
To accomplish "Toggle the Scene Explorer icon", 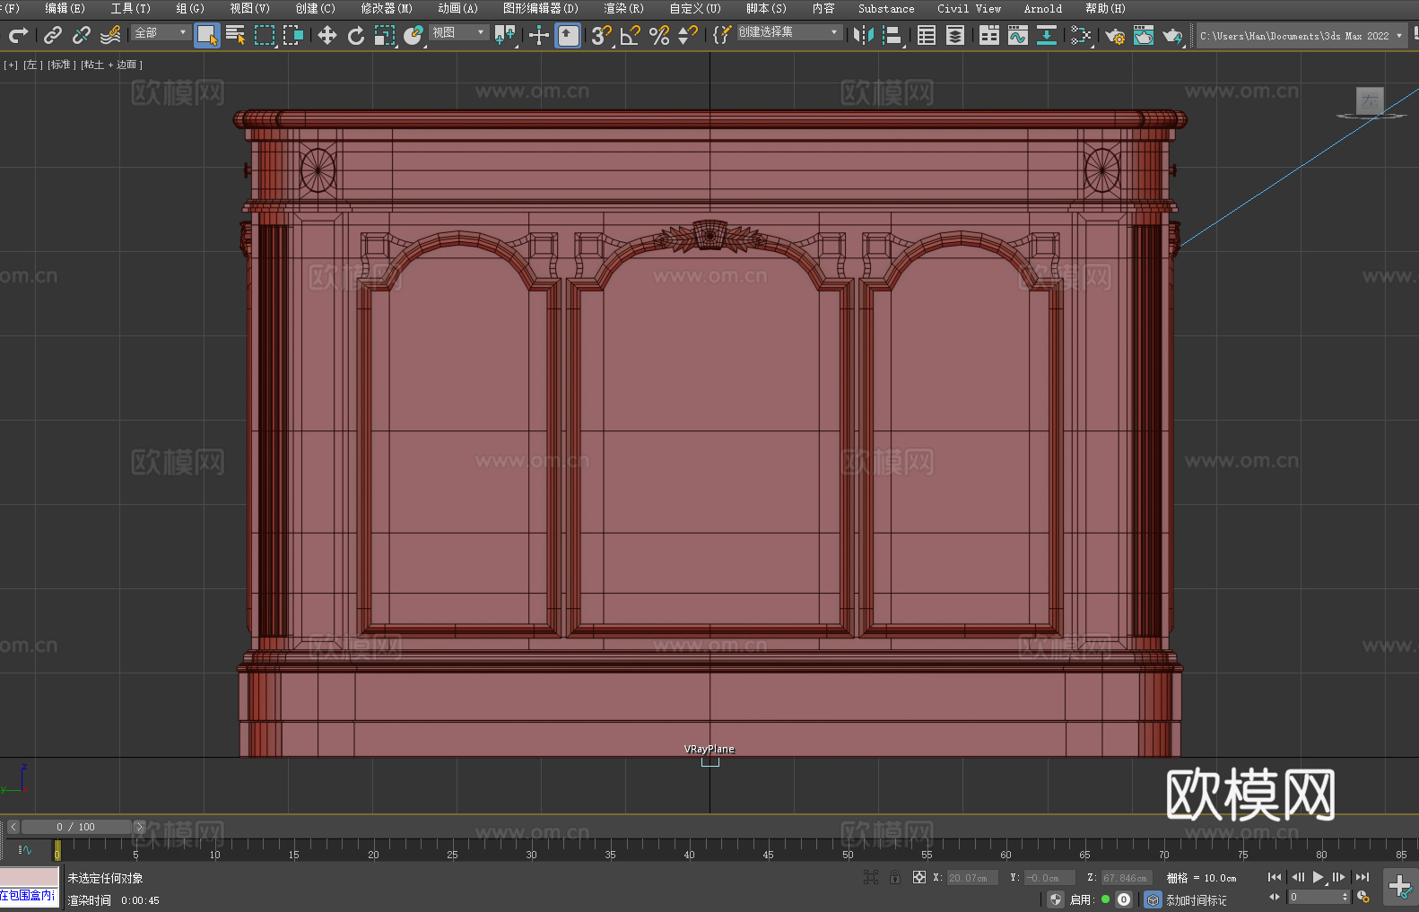I will click(x=927, y=35).
